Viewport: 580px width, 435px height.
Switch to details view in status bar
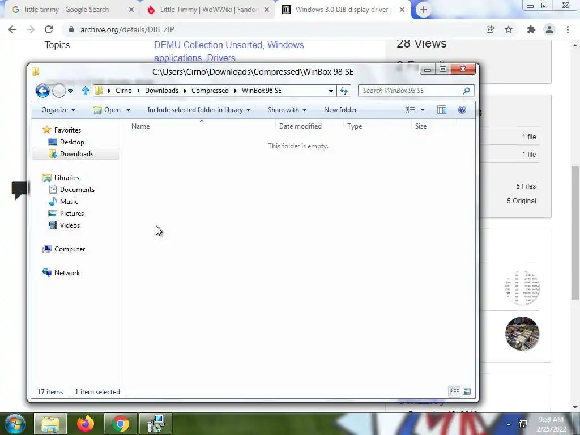pos(454,391)
